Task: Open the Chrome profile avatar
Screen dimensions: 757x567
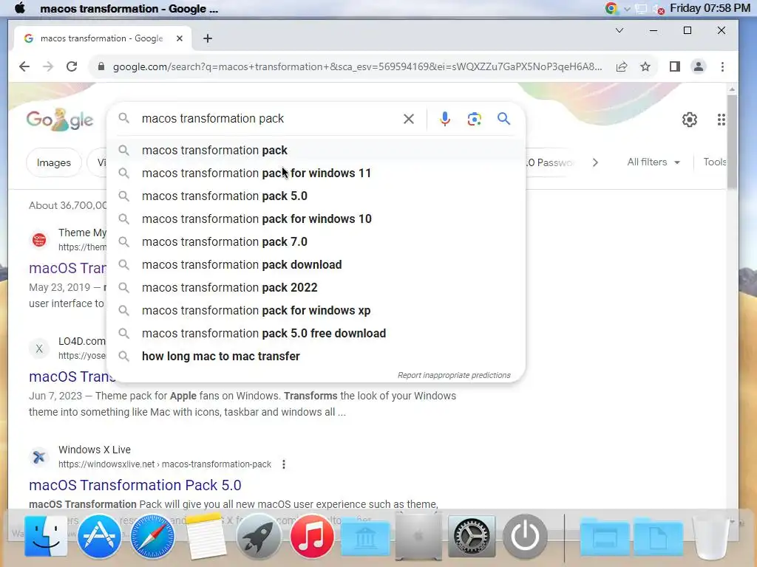Action: [x=698, y=66]
